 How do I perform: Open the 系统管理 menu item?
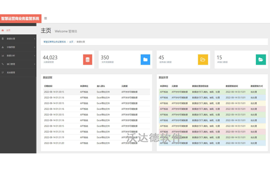click(x=18, y=73)
